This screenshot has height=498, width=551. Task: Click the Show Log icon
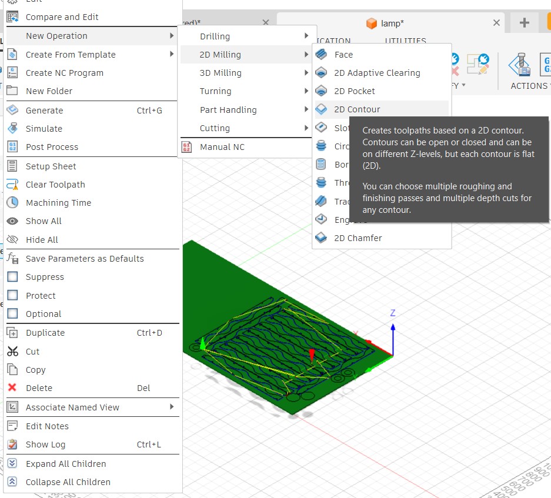[x=12, y=444]
